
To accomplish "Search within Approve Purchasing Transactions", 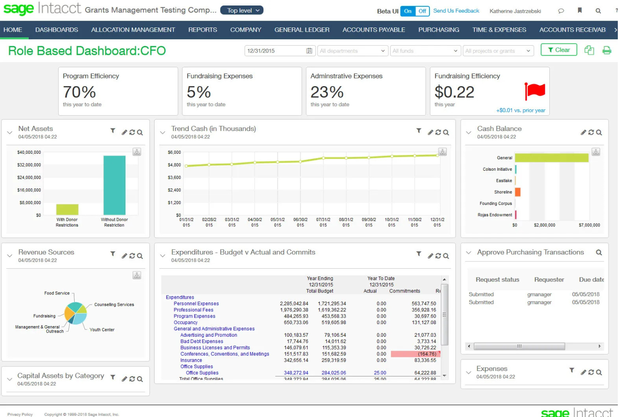I will [599, 252].
